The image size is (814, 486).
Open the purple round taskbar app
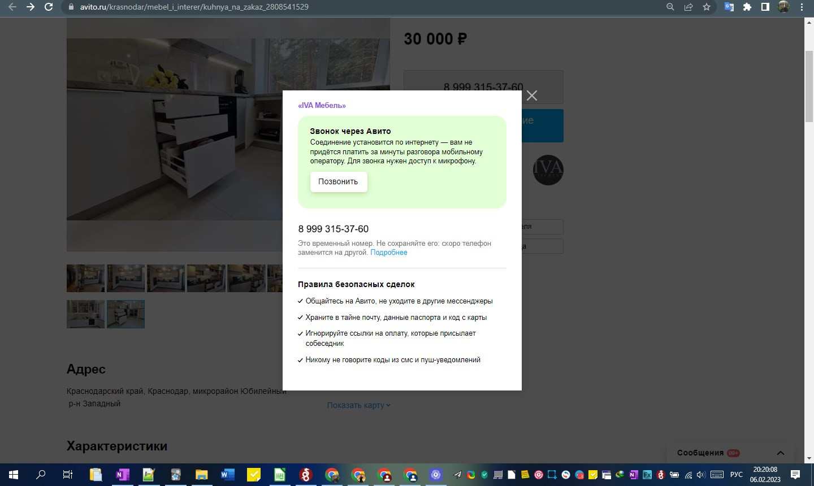click(436, 475)
